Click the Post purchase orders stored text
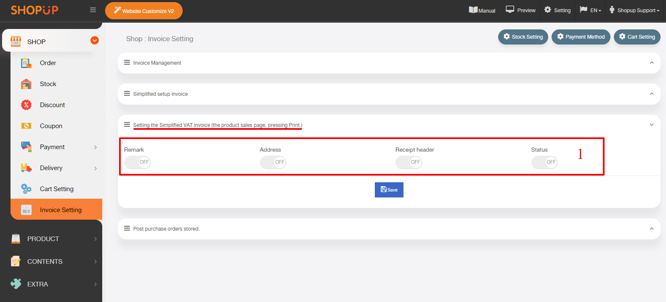666x302 pixels. click(x=166, y=229)
